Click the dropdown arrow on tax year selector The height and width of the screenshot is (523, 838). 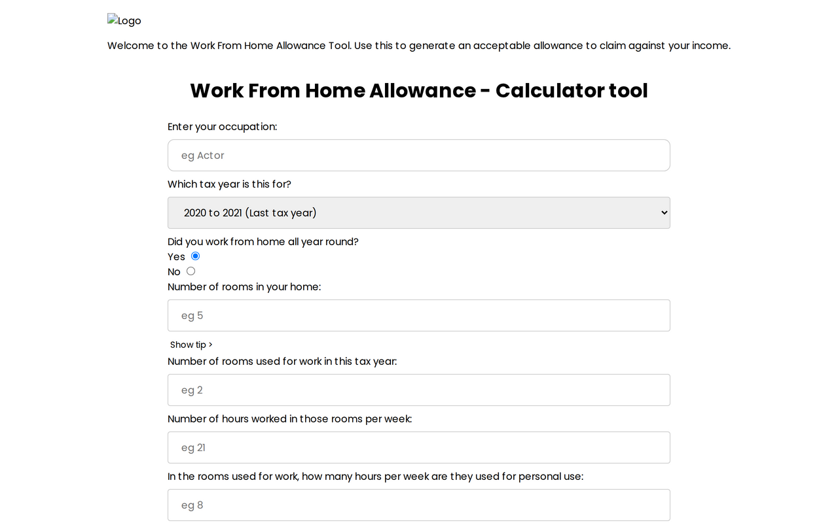click(x=663, y=212)
